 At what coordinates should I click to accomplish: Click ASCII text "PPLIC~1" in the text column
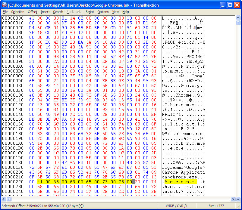171,114
